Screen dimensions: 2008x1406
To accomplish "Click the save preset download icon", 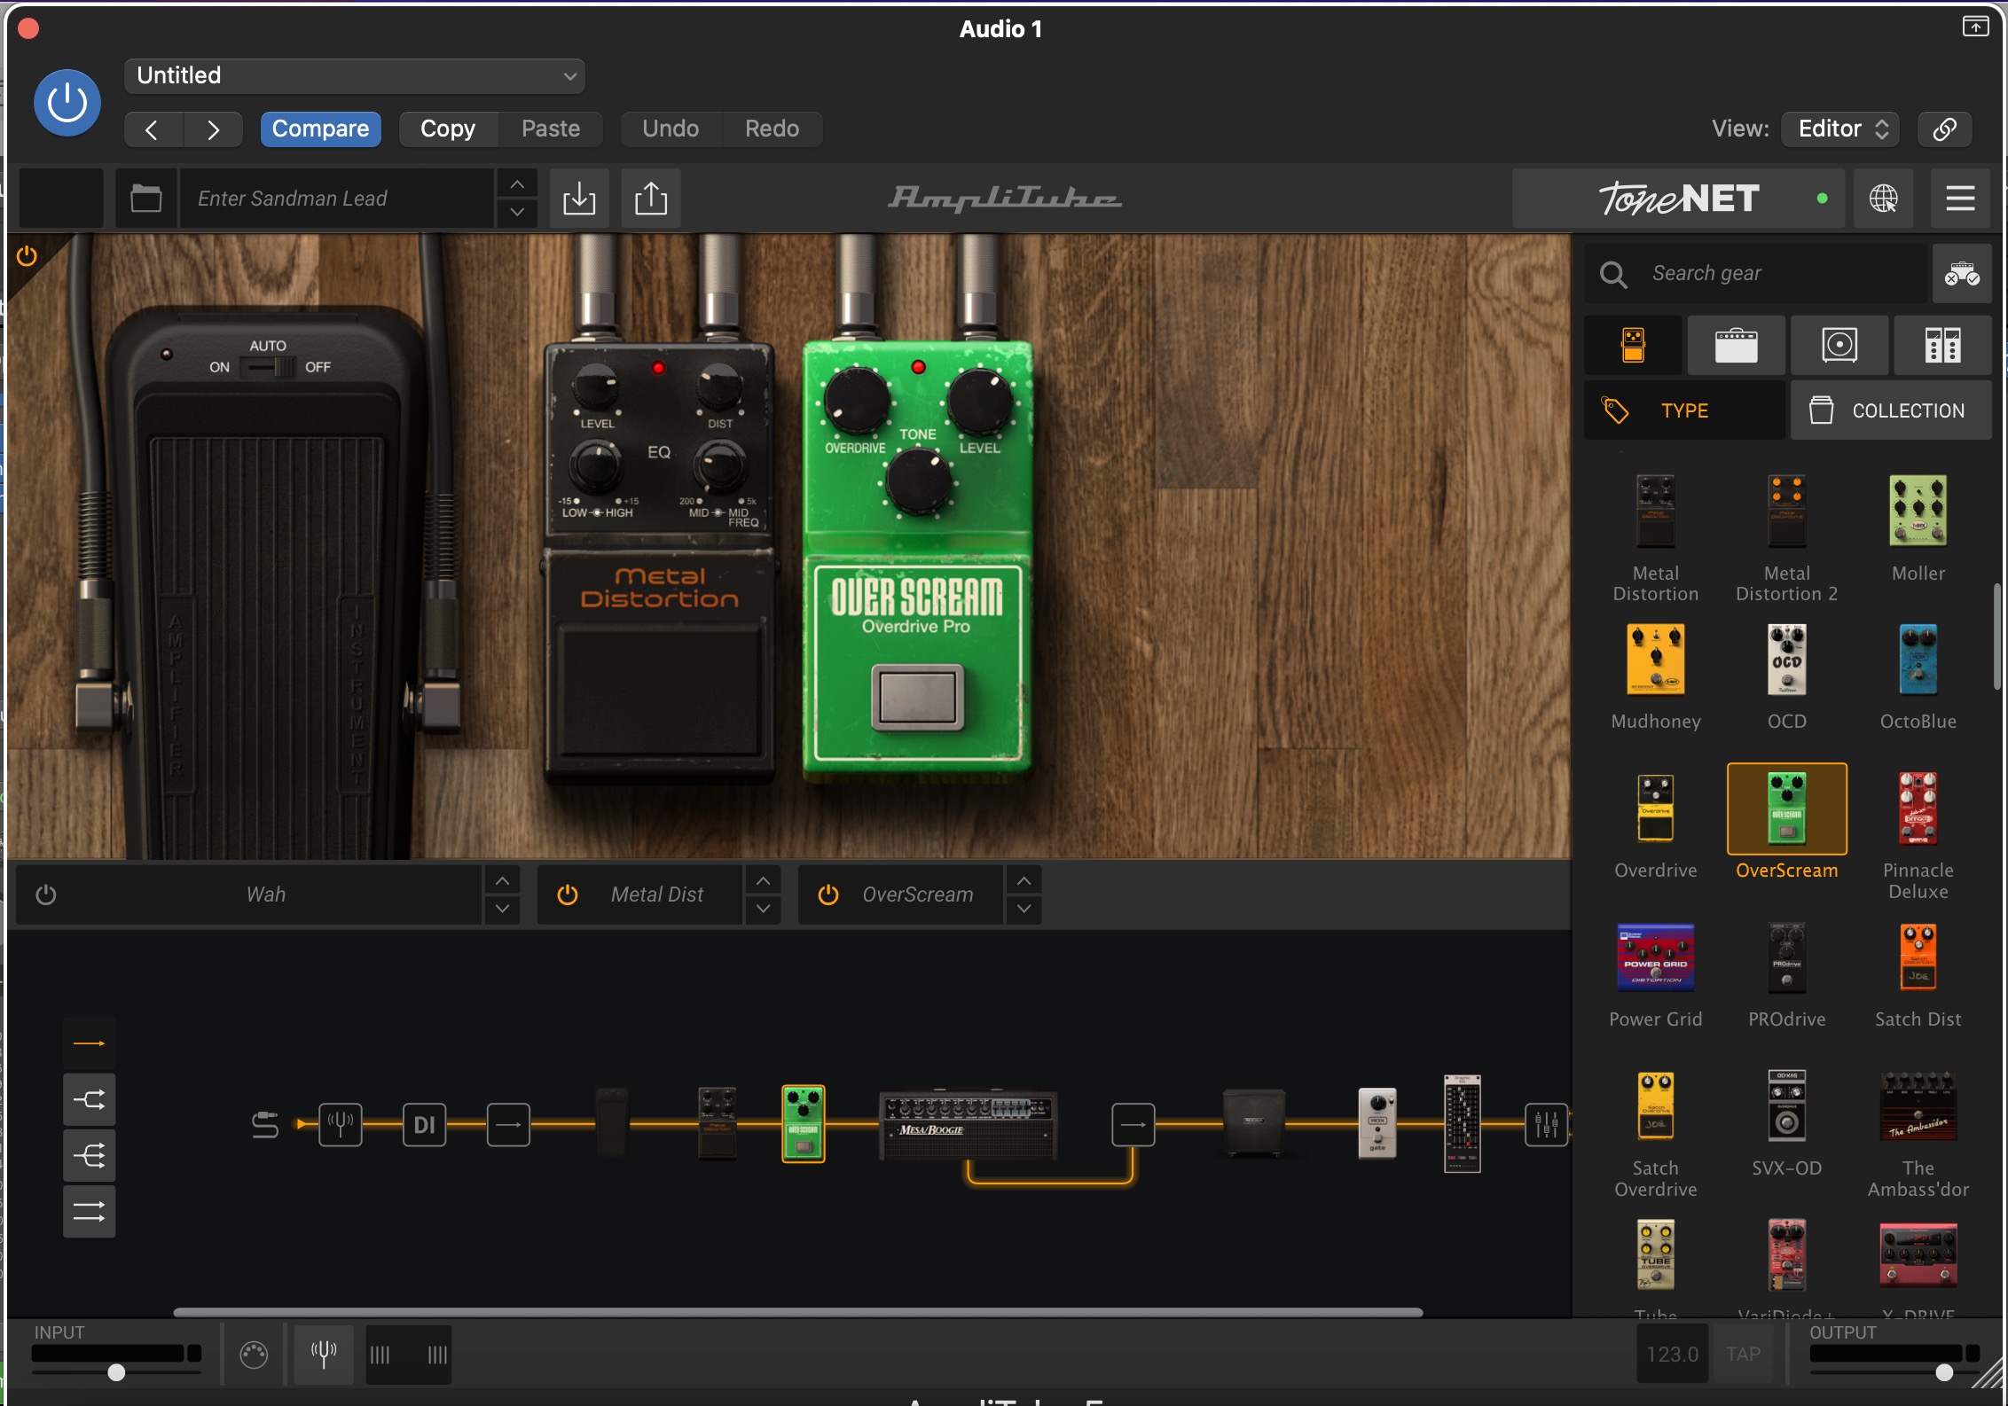I will pos(579,199).
